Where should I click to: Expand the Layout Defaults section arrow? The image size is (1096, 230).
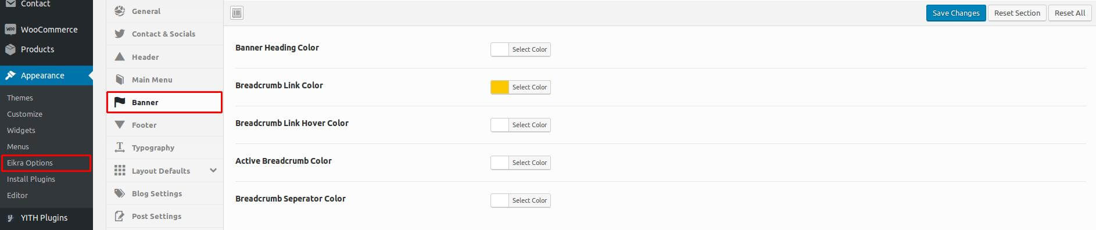point(213,170)
